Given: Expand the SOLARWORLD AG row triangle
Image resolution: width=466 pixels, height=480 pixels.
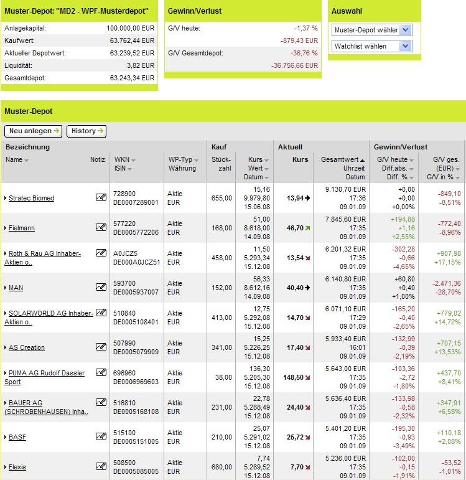Looking at the screenshot, I should [x=6, y=313].
